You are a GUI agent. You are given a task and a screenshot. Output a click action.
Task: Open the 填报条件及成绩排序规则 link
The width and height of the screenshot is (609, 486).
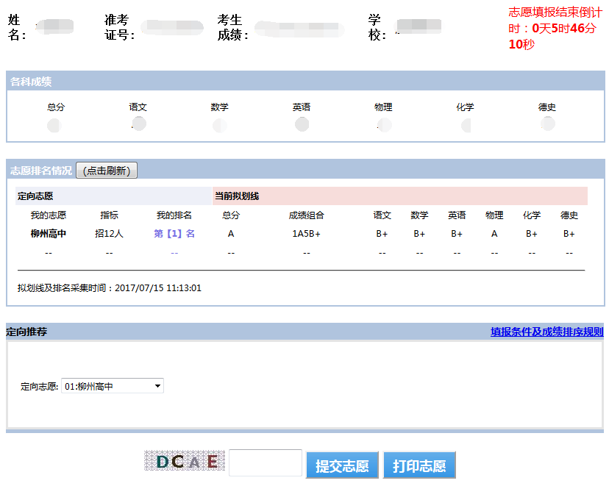(546, 332)
